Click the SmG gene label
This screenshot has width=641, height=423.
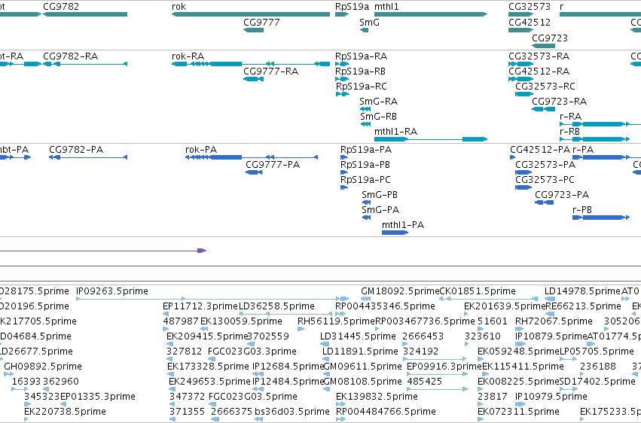pos(370,22)
